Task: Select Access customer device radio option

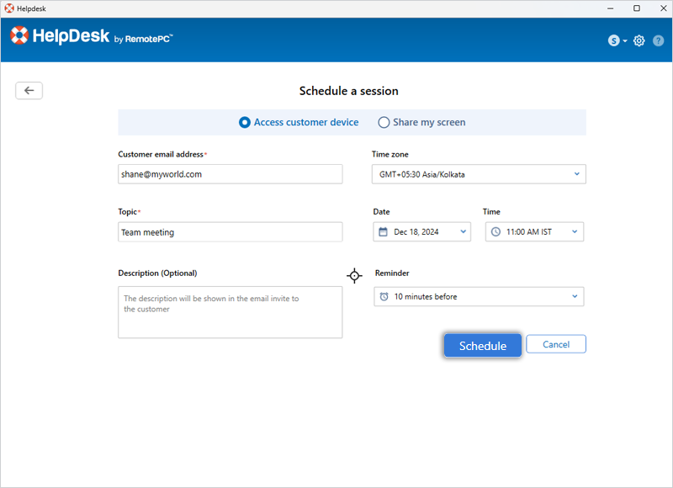Action: (245, 123)
